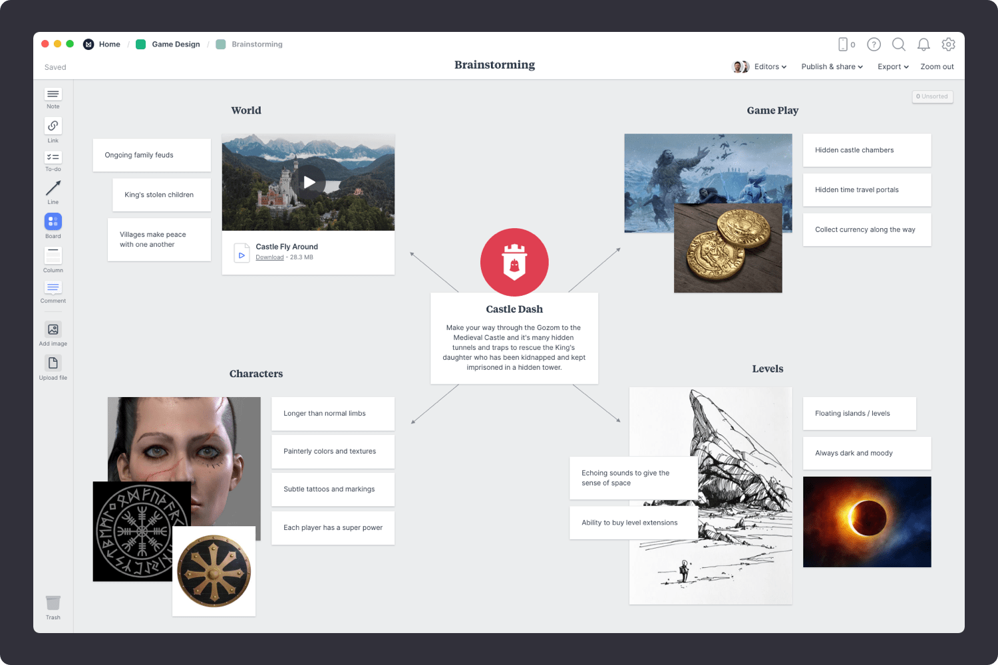This screenshot has height=665, width=998.
Task: Open the Export dropdown
Action: (x=892, y=66)
